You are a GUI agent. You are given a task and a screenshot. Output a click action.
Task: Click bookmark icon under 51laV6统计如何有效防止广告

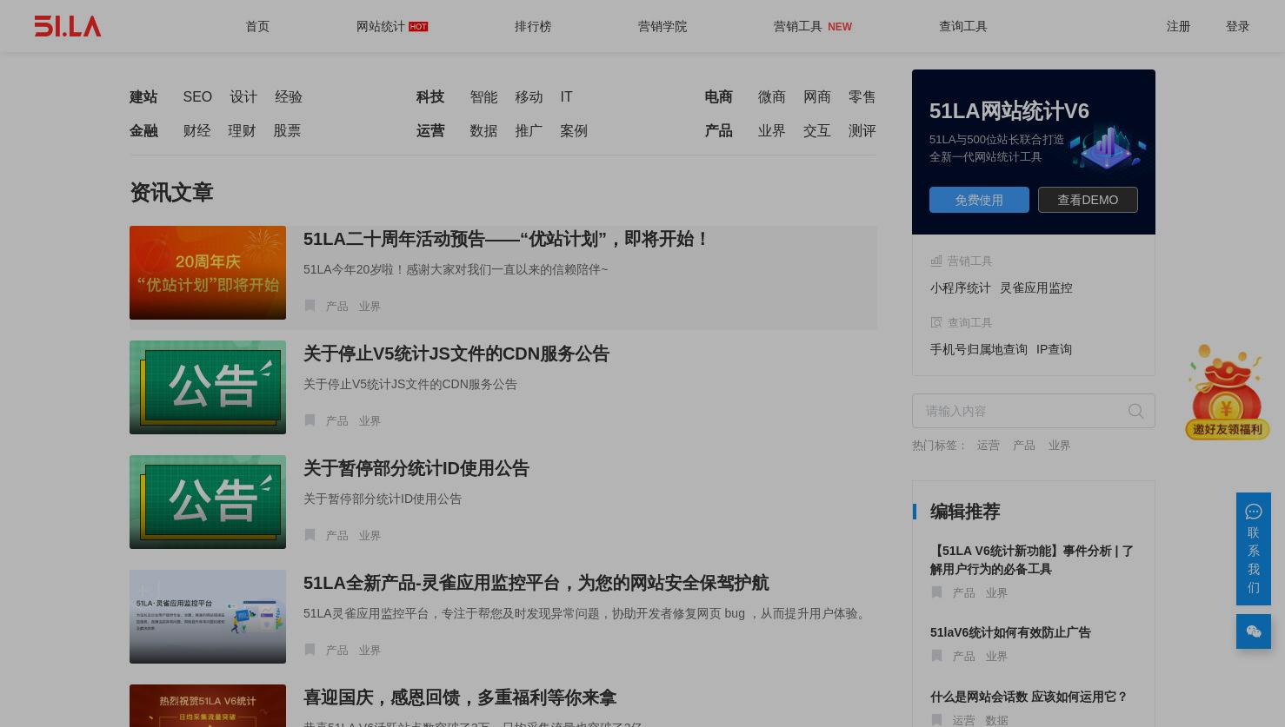[x=936, y=656]
